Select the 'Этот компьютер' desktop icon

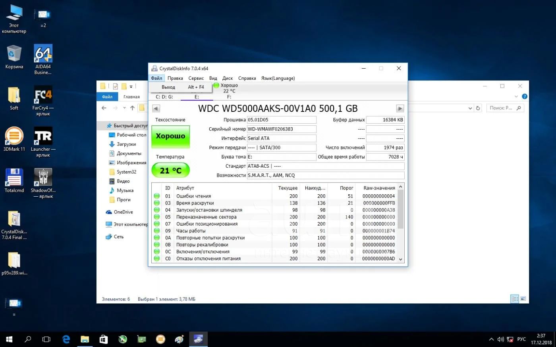tap(14, 19)
